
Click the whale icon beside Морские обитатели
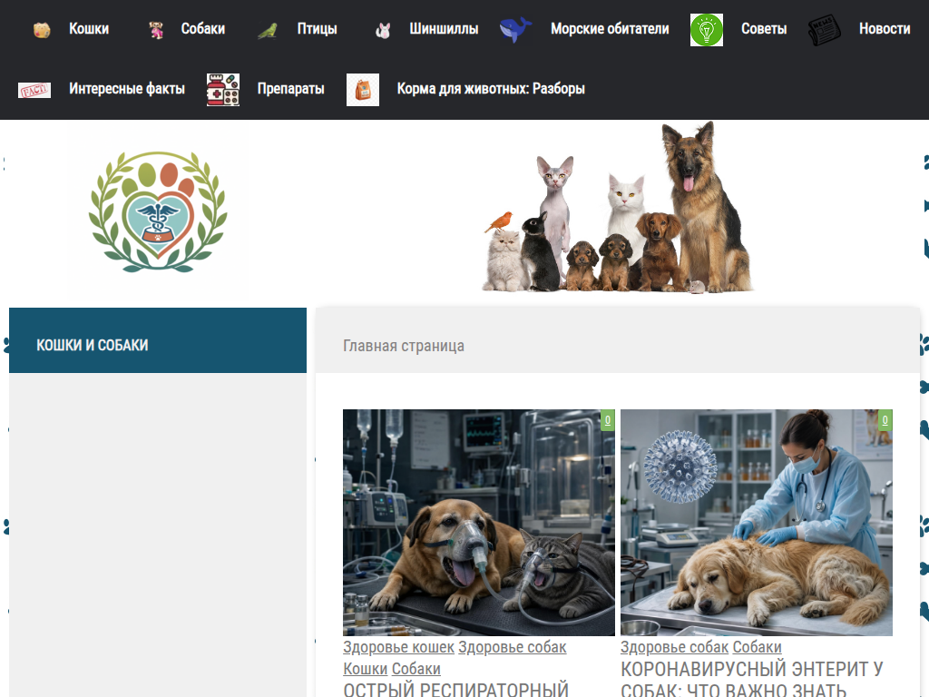[515, 30]
